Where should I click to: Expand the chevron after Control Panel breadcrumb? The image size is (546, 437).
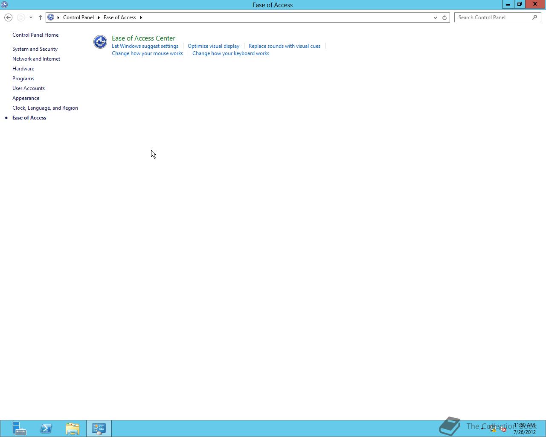click(99, 17)
